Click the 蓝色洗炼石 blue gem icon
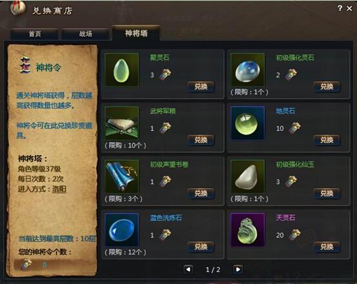Viewport: 357px width, 284px height. [x=122, y=230]
